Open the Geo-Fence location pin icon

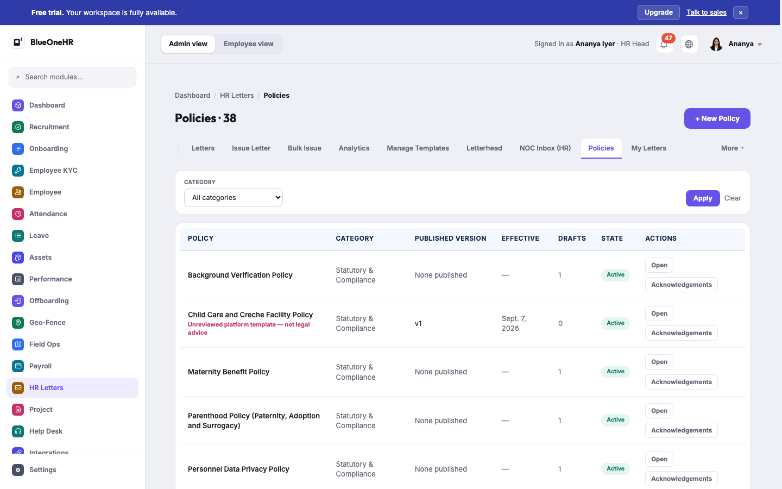tap(18, 323)
